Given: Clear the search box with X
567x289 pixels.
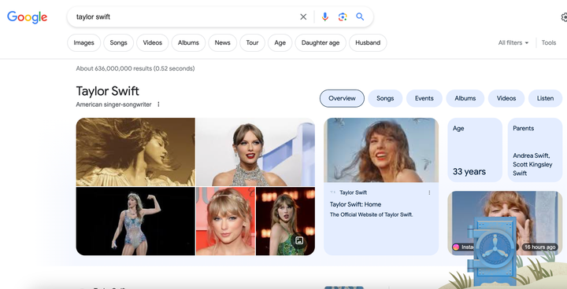Looking at the screenshot, I should click(303, 17).
